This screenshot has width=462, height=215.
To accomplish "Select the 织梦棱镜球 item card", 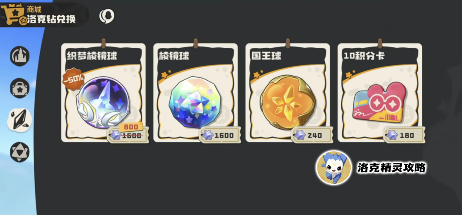I will [104, 93].
